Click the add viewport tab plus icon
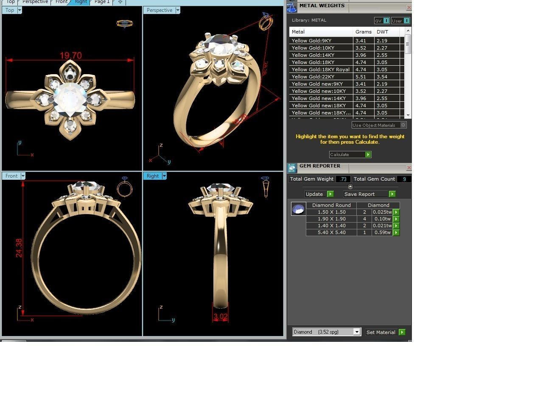Screen dimensions: 543x407 (x=120, y=2)
